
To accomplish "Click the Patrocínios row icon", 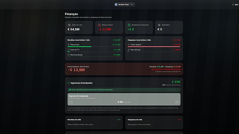I will (68, 45).
